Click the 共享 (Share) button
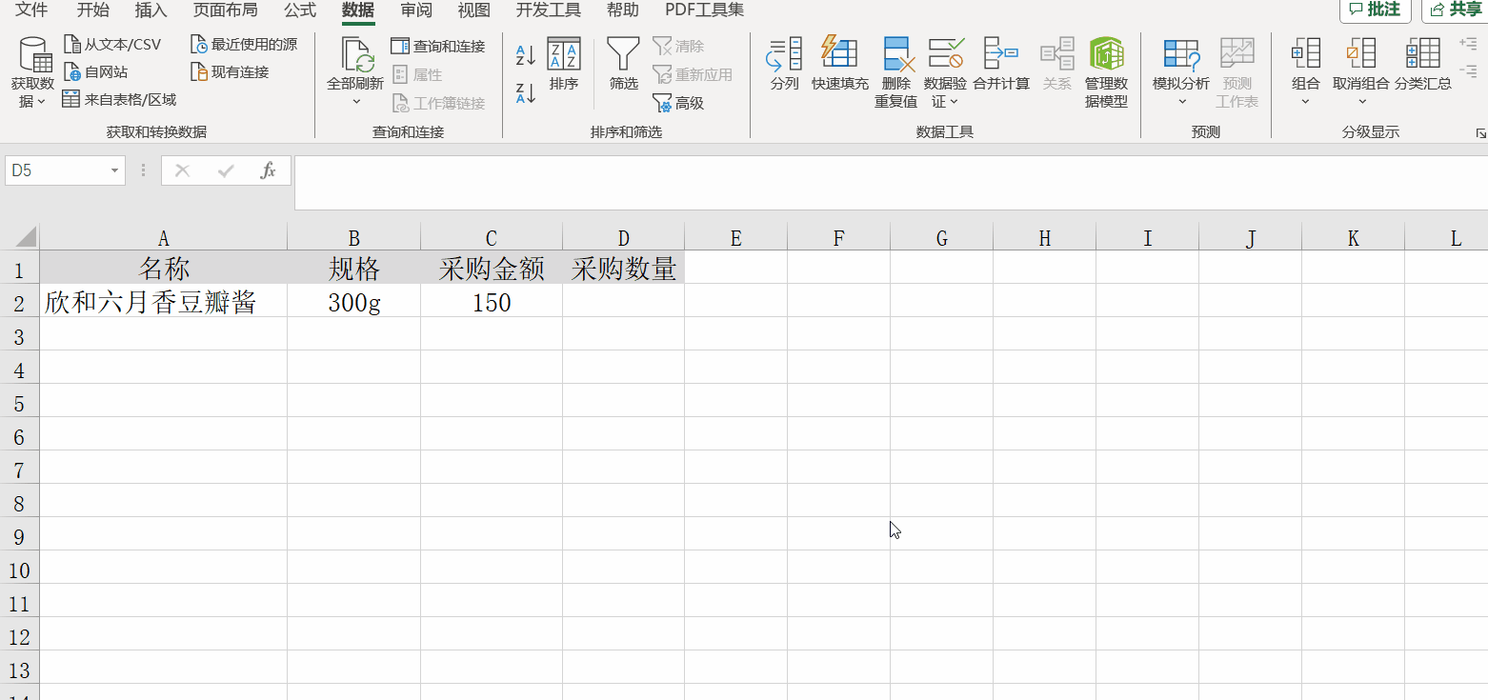The width and height of the screenshot is (1488, 700). tap(1458, 10)
